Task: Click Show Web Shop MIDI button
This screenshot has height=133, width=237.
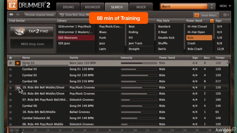Action: 74,15
